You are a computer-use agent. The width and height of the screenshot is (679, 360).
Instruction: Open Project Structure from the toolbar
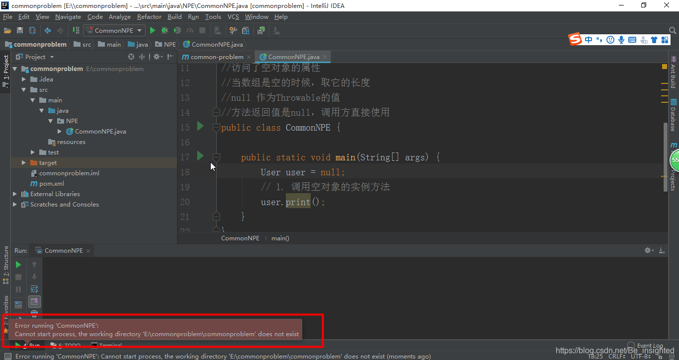pyautogui.click(x=245, y=30)
